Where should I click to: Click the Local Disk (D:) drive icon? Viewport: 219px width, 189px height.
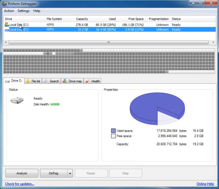click(7, 30)
